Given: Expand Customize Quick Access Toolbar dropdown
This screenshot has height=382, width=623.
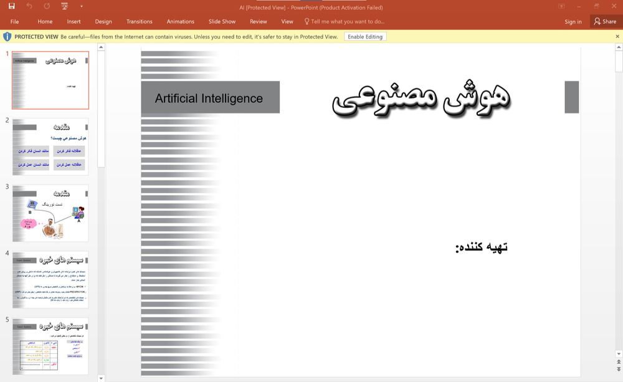Looking at the screenshot, I should (81, 6).
